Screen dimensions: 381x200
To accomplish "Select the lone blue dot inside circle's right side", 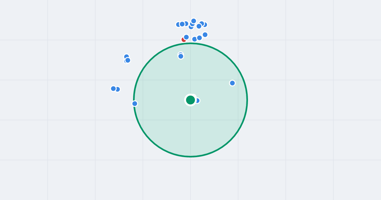I will pos(232,83).
